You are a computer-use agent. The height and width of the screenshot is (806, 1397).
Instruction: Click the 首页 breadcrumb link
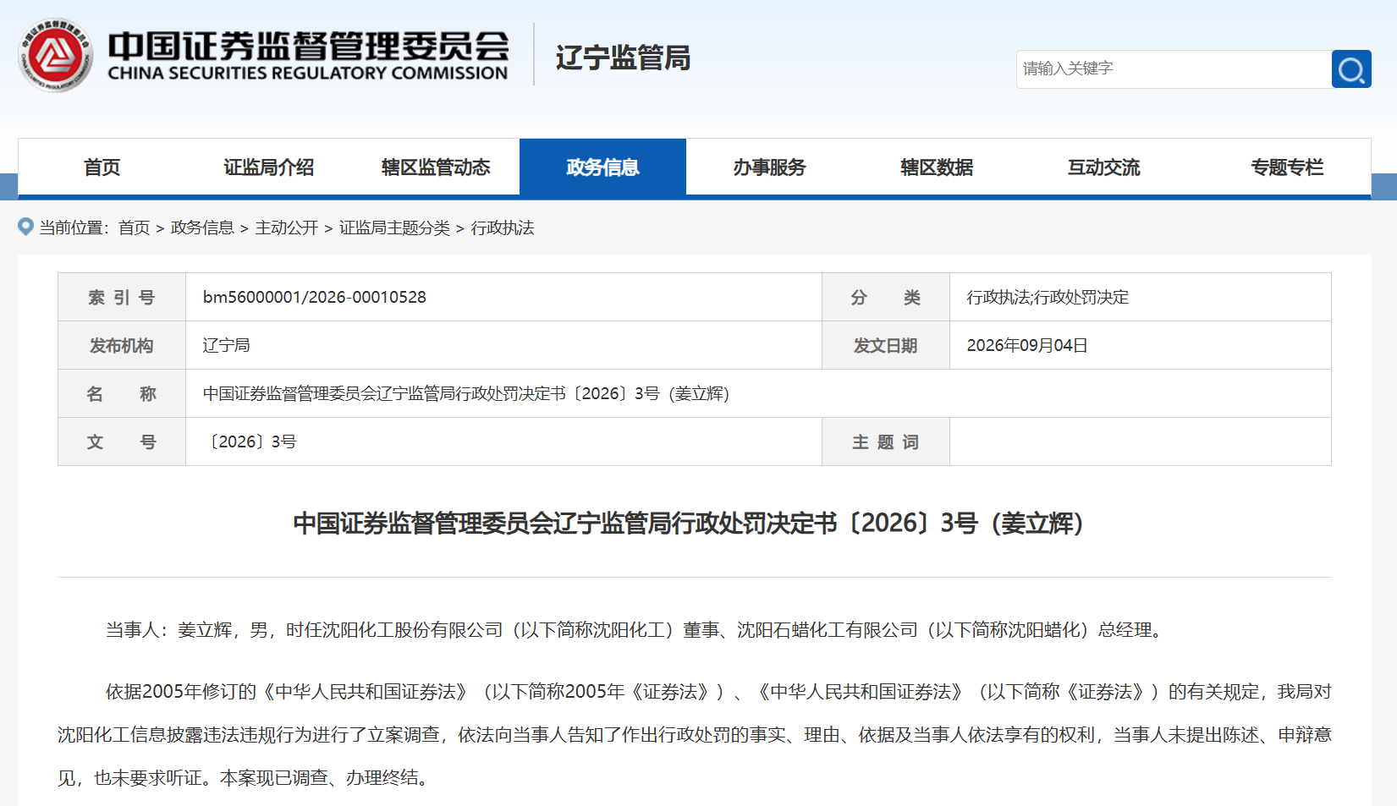coord(134,228)
